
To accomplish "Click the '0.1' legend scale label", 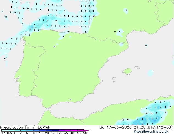I will click(x=3, y=133).
